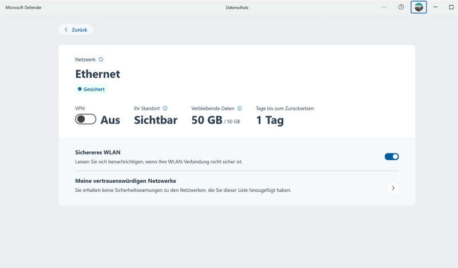The image size is (458, 268).
Task: Click the Gesichert shield badge
Action: (92, 89)
